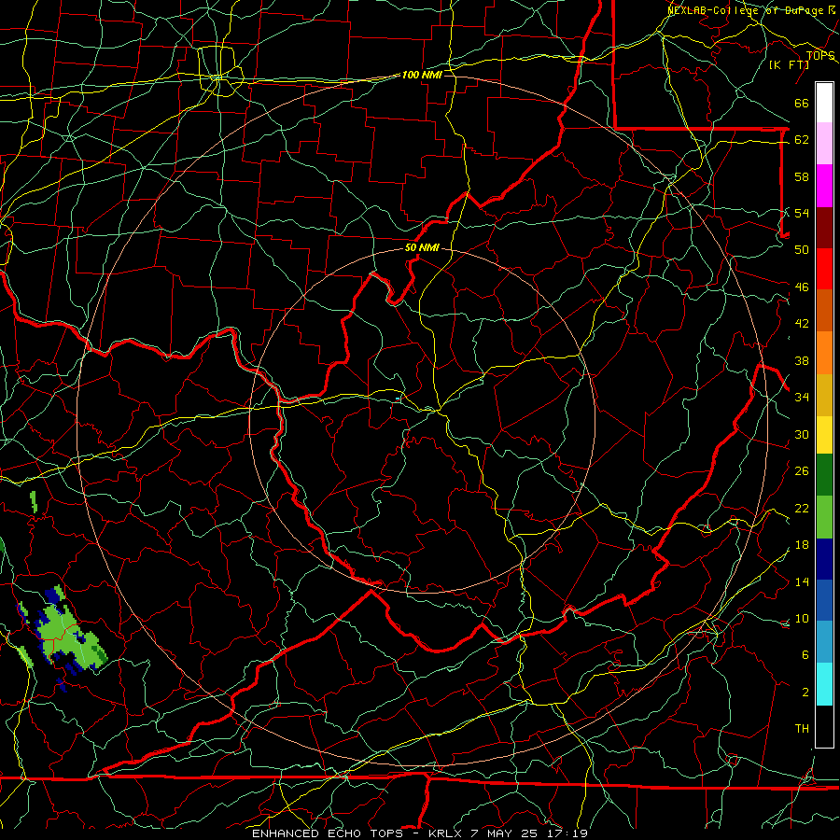Click the orange 42 kft legend swatch

click(x=824, y=352)
